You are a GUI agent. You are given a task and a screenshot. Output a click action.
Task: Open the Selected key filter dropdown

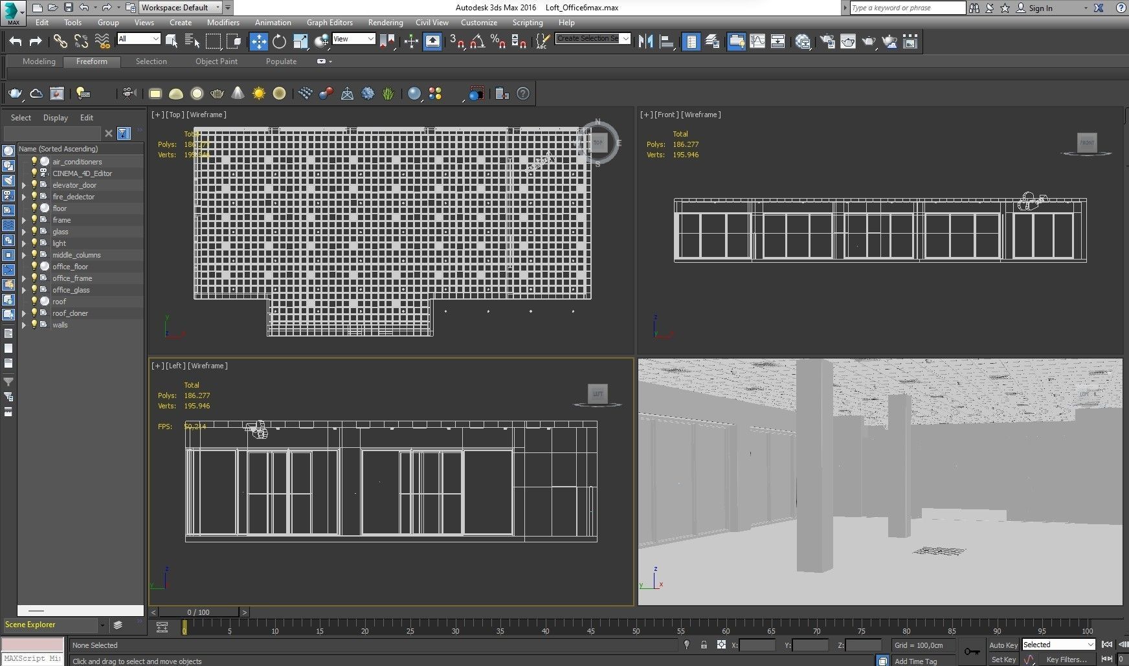[x=1058, y=645]
